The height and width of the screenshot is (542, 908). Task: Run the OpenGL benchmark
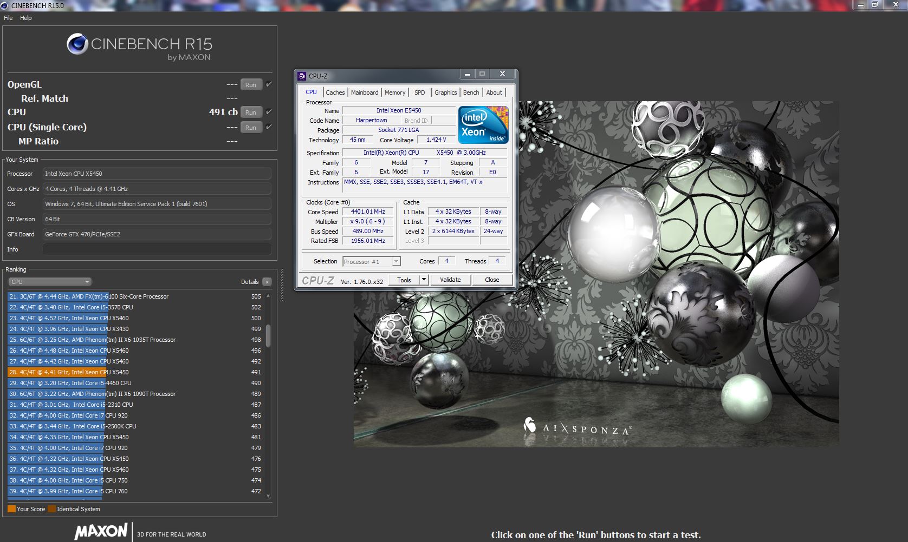pyautogui.click(x=251, y=85)
